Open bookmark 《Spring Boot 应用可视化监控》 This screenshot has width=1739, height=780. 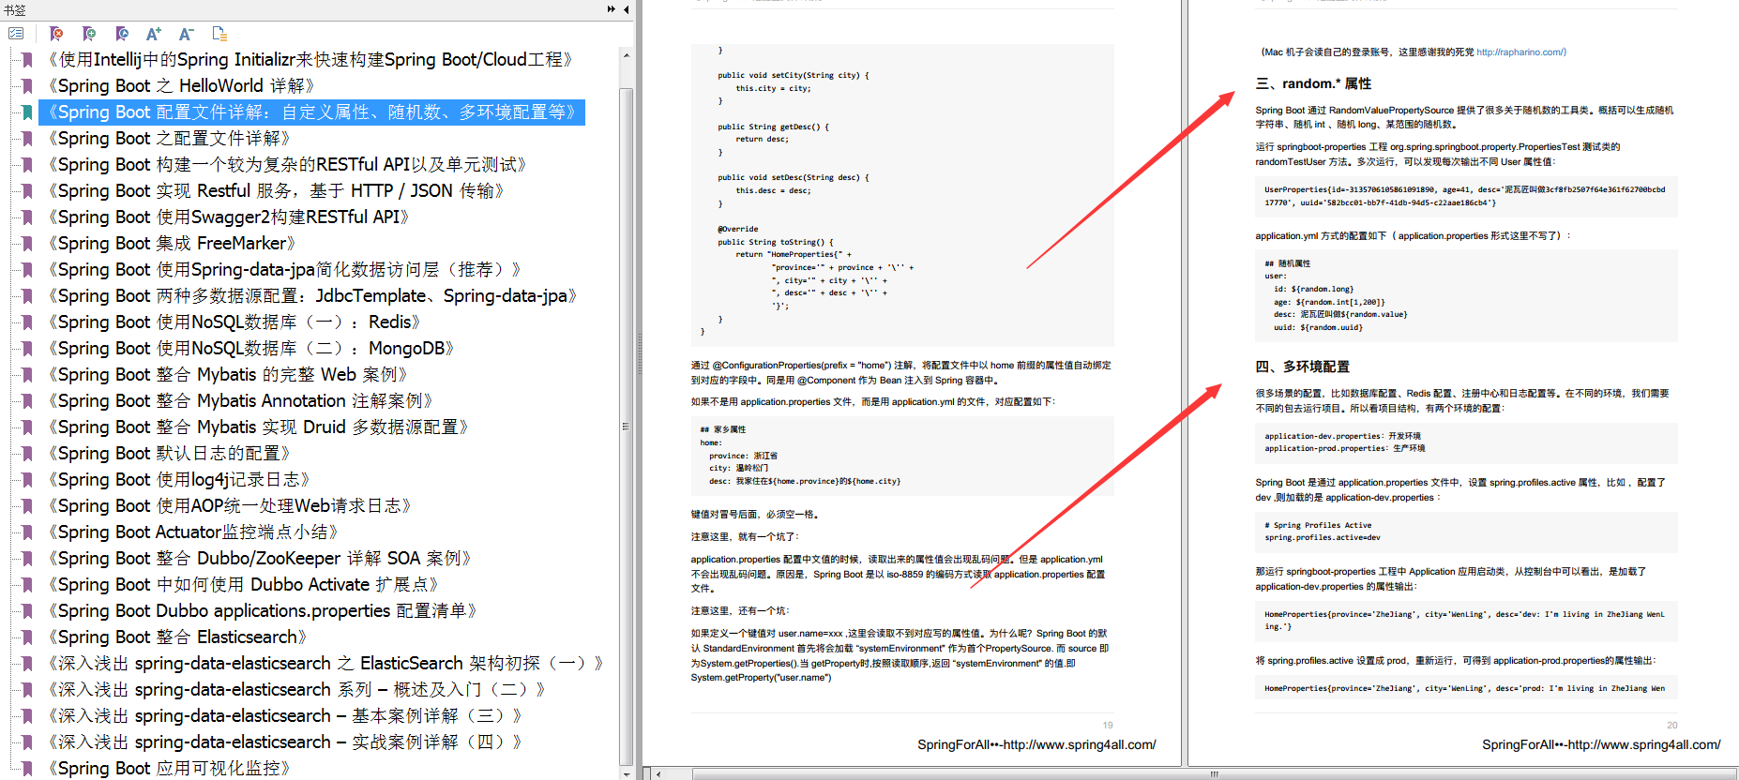click(x=169, y=769)
